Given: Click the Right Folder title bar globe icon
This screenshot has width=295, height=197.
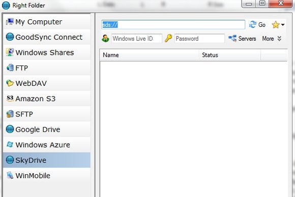Looking at the screenshot, I should tap(6, 5).
